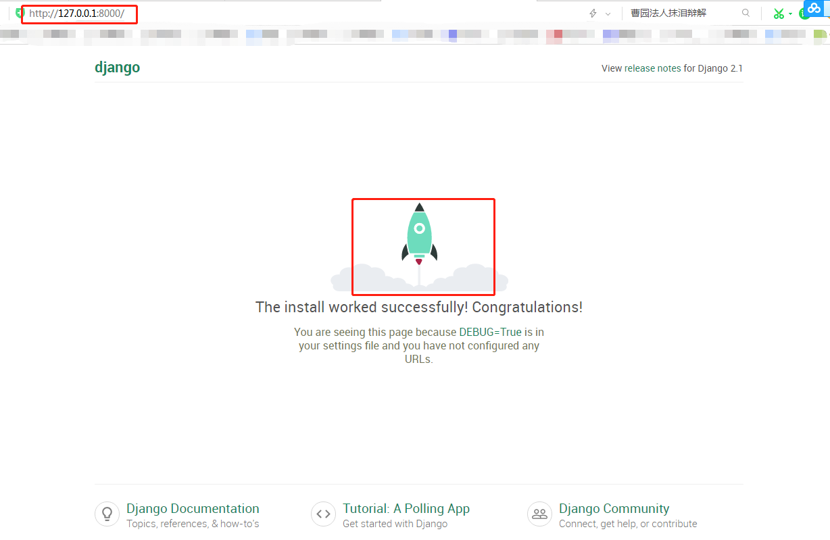Click 'Connect, get help, or contribute' text
Viewport: 830px width, 540px height.
(x=628, y=524)
